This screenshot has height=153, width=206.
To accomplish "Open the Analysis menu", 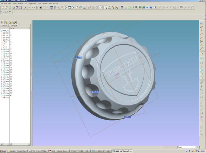I will pyautogui.click(x=20, y=3).
